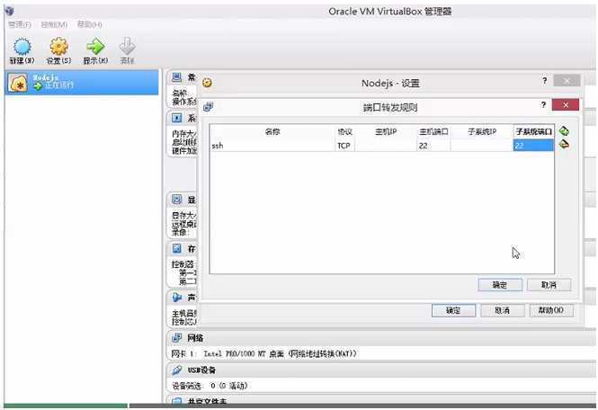Click the Guest IP (子系统IP) column header
The image size is (598, 410).
coord(482,131)
